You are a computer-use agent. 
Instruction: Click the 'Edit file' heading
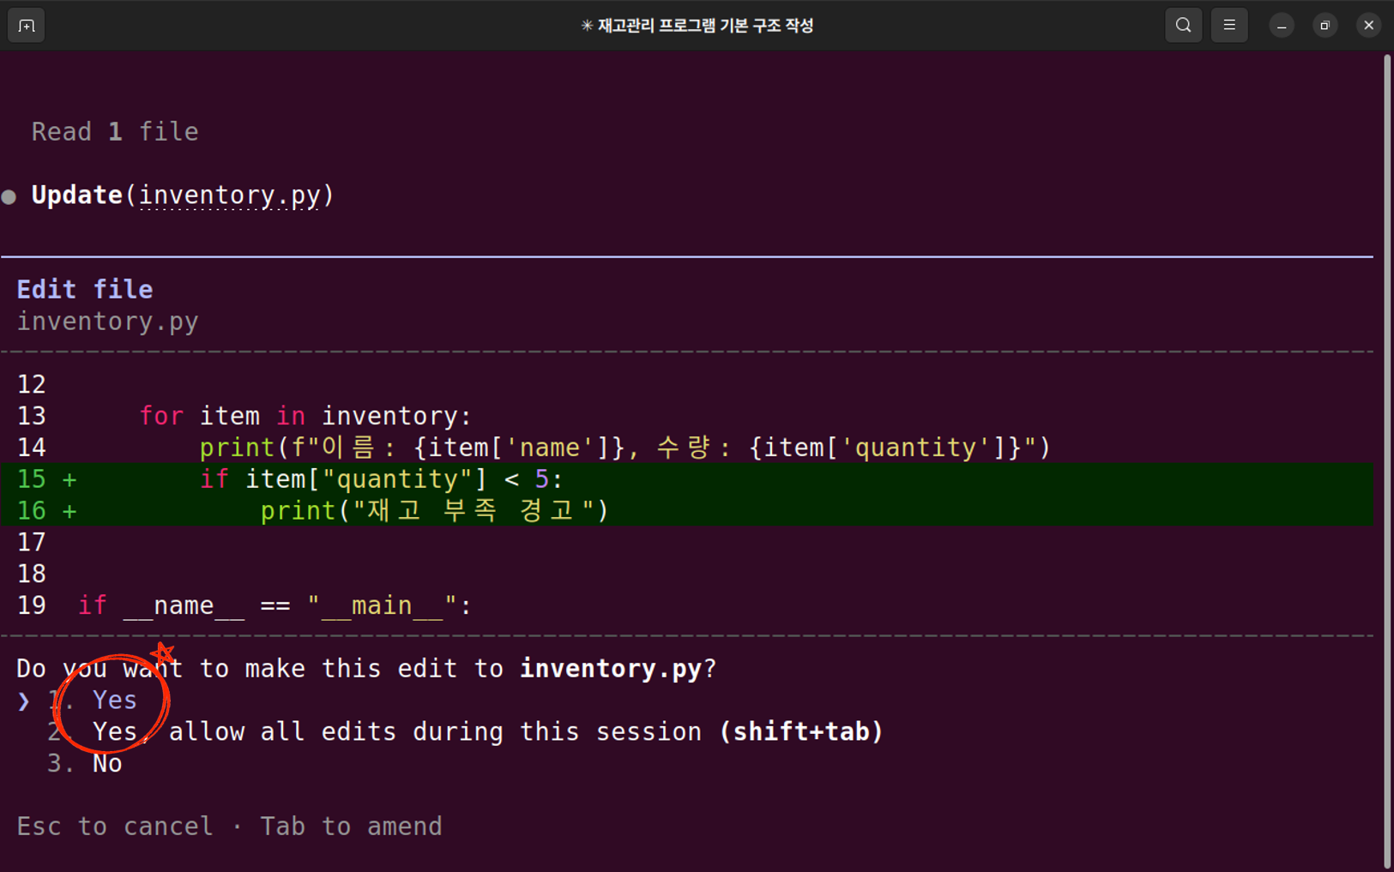pos(85,290)
